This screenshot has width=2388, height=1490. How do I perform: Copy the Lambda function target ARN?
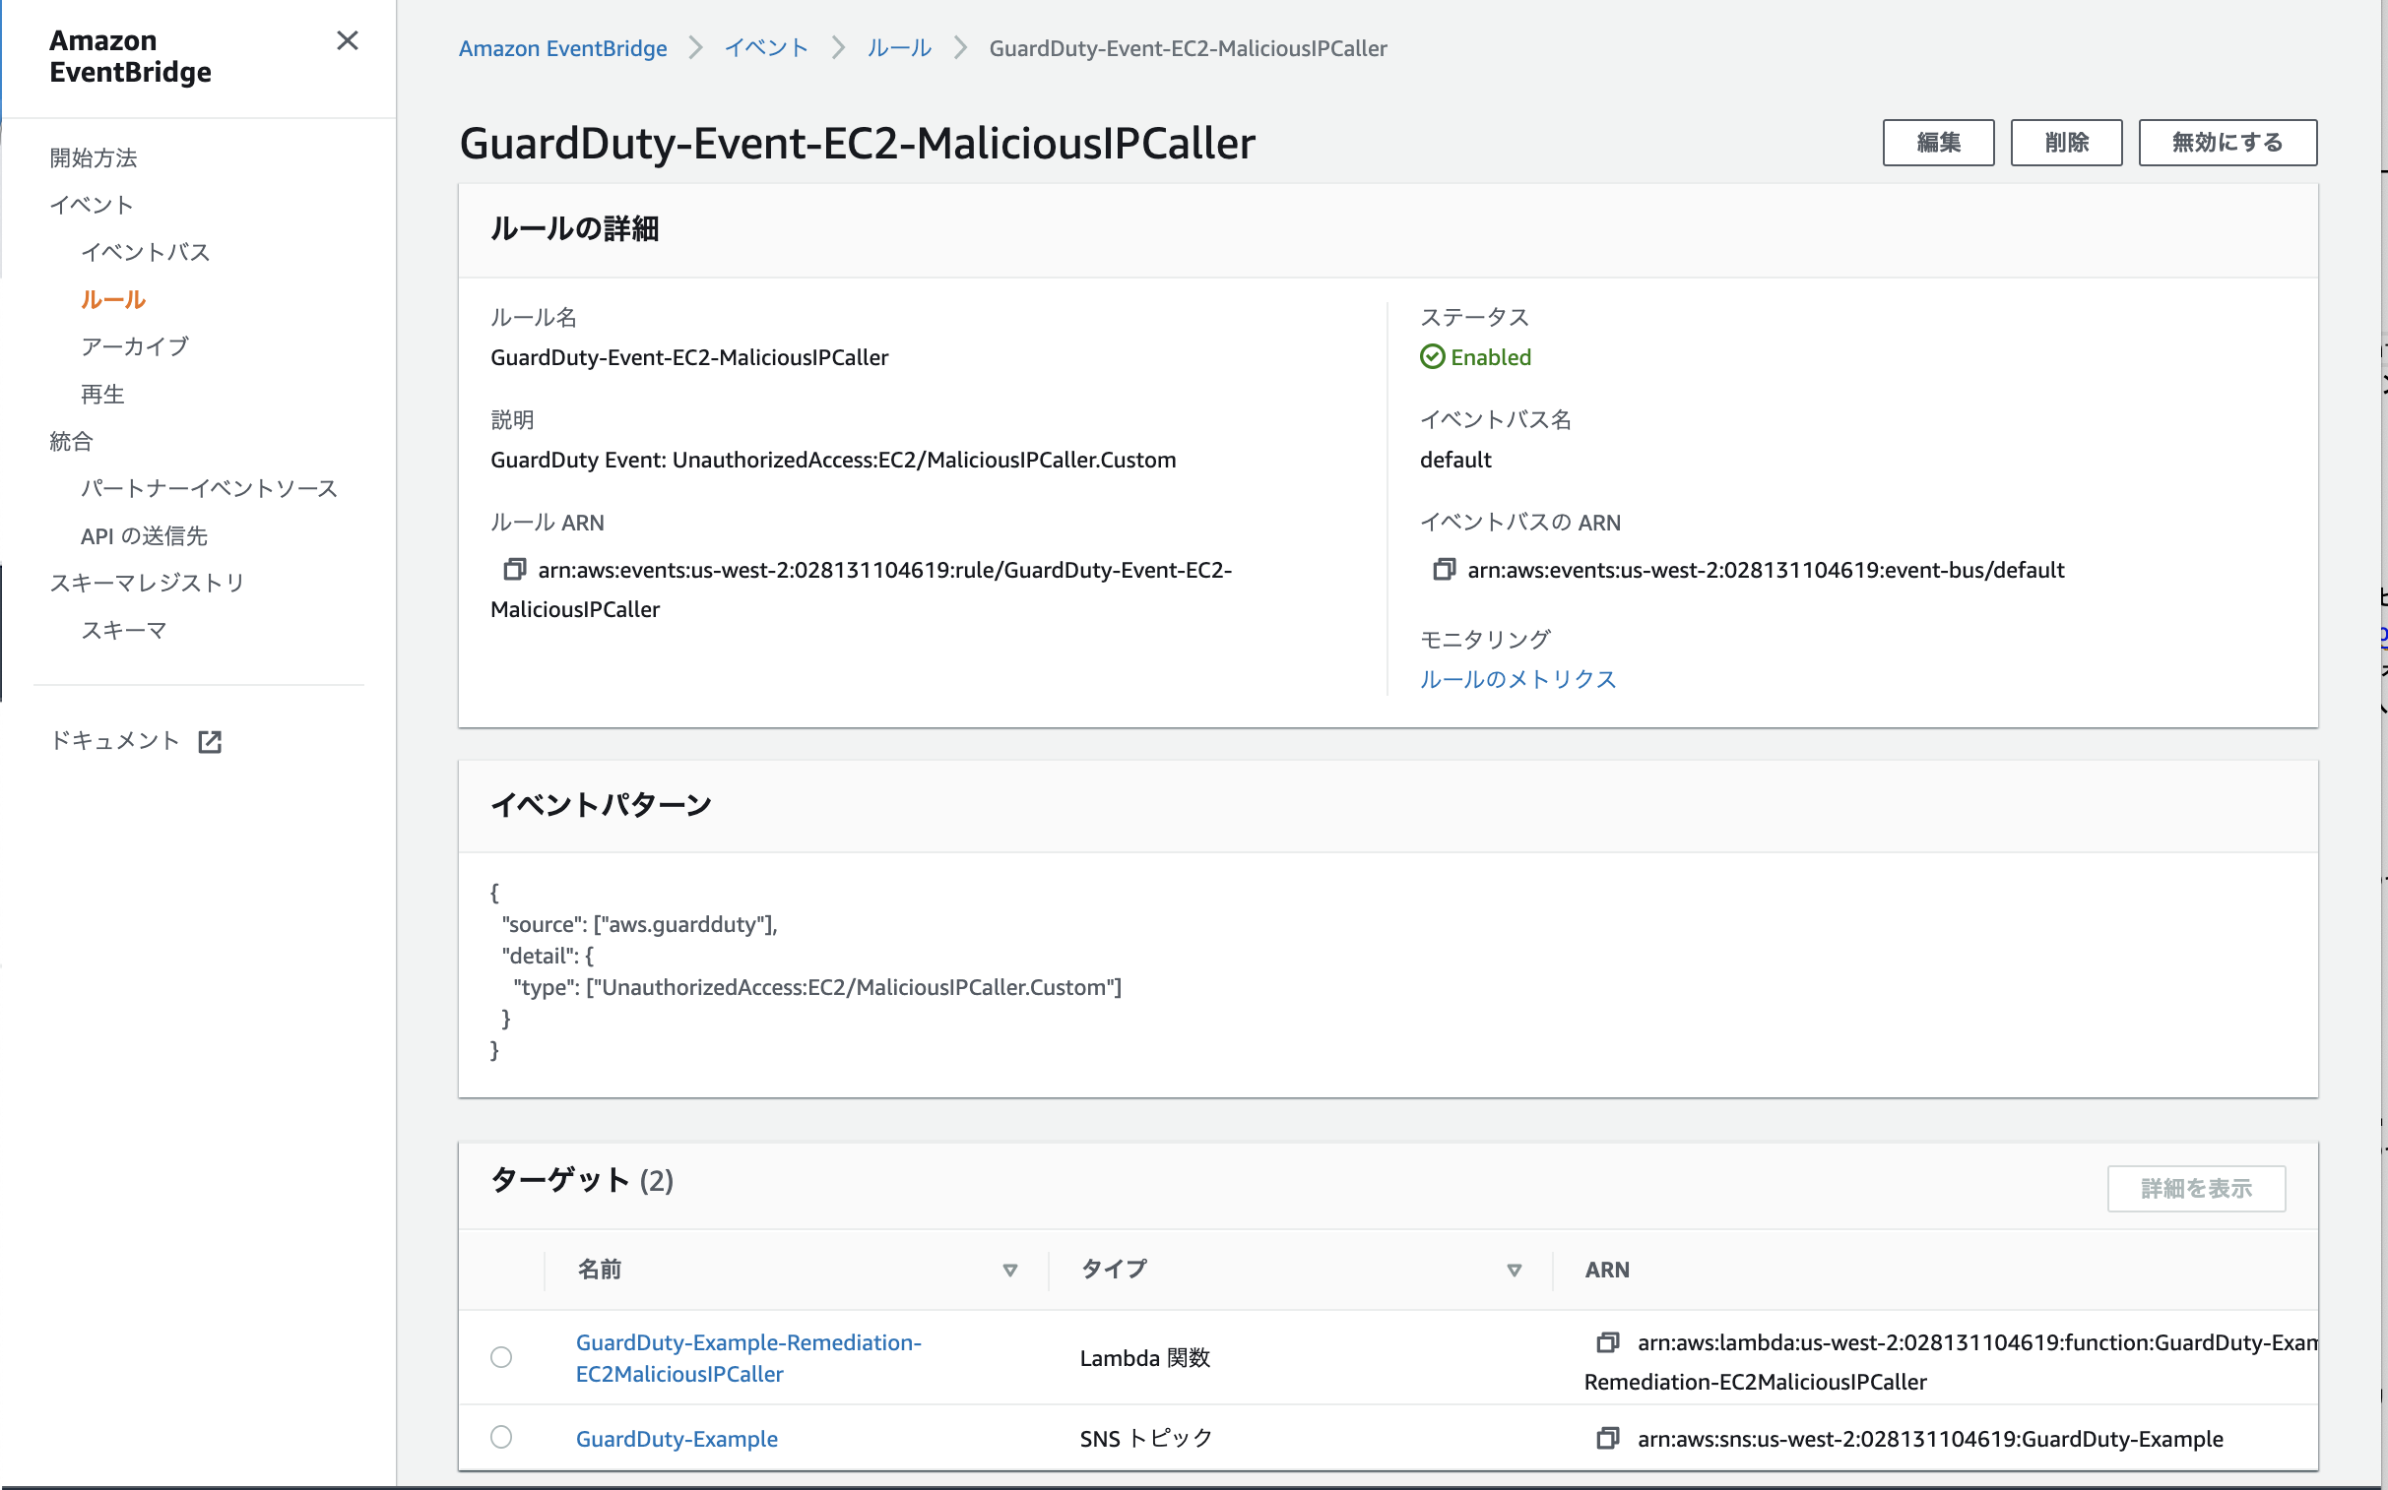pyautogui.click(x=1608, y=1342)
